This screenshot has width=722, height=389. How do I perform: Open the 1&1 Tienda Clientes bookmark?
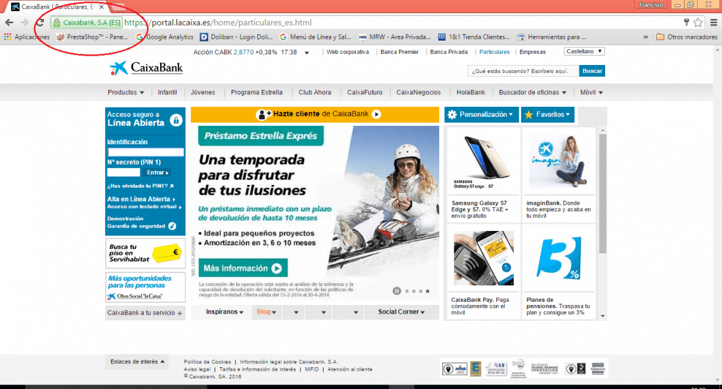[x=474, y=37]
